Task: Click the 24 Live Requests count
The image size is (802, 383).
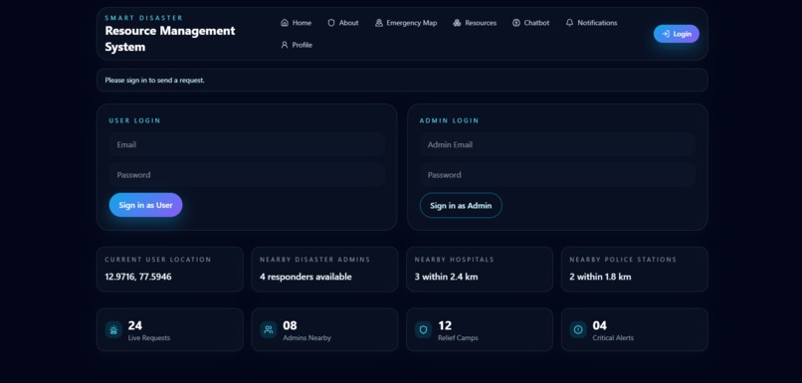Action: (135, 325)
